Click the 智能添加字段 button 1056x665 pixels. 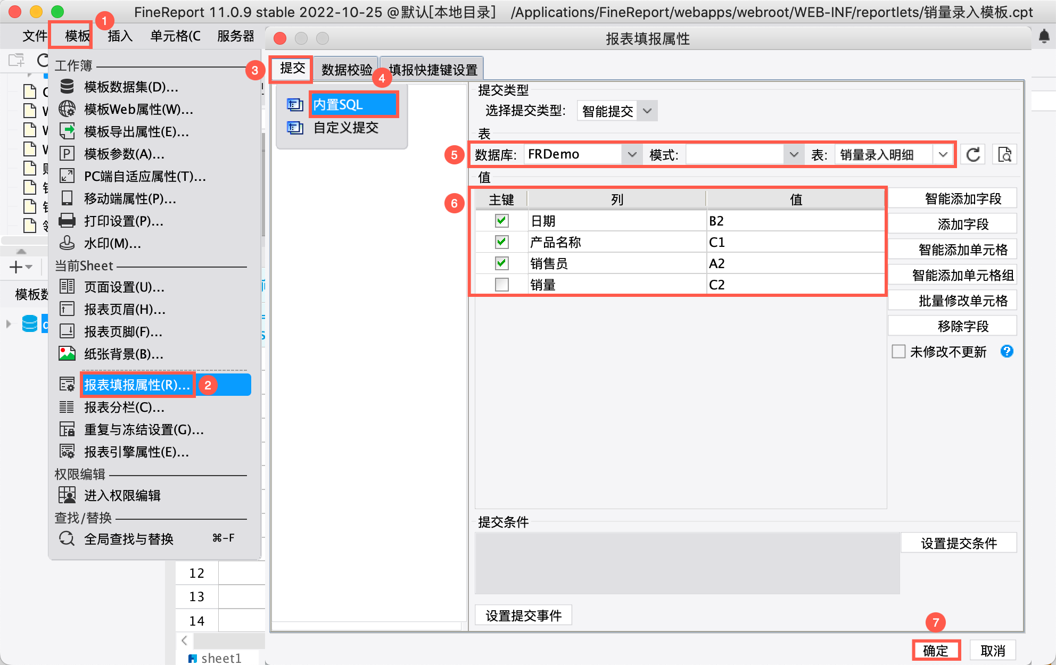coord(962,199)
